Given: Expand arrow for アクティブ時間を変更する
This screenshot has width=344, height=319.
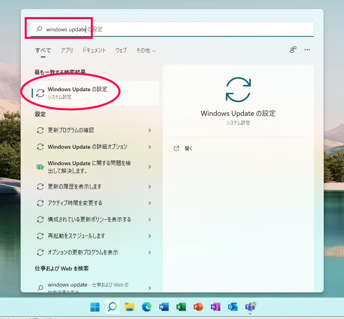Looking at the screenshot, I should point(149,203).
